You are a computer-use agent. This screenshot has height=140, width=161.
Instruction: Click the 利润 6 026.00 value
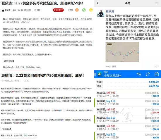154,82
